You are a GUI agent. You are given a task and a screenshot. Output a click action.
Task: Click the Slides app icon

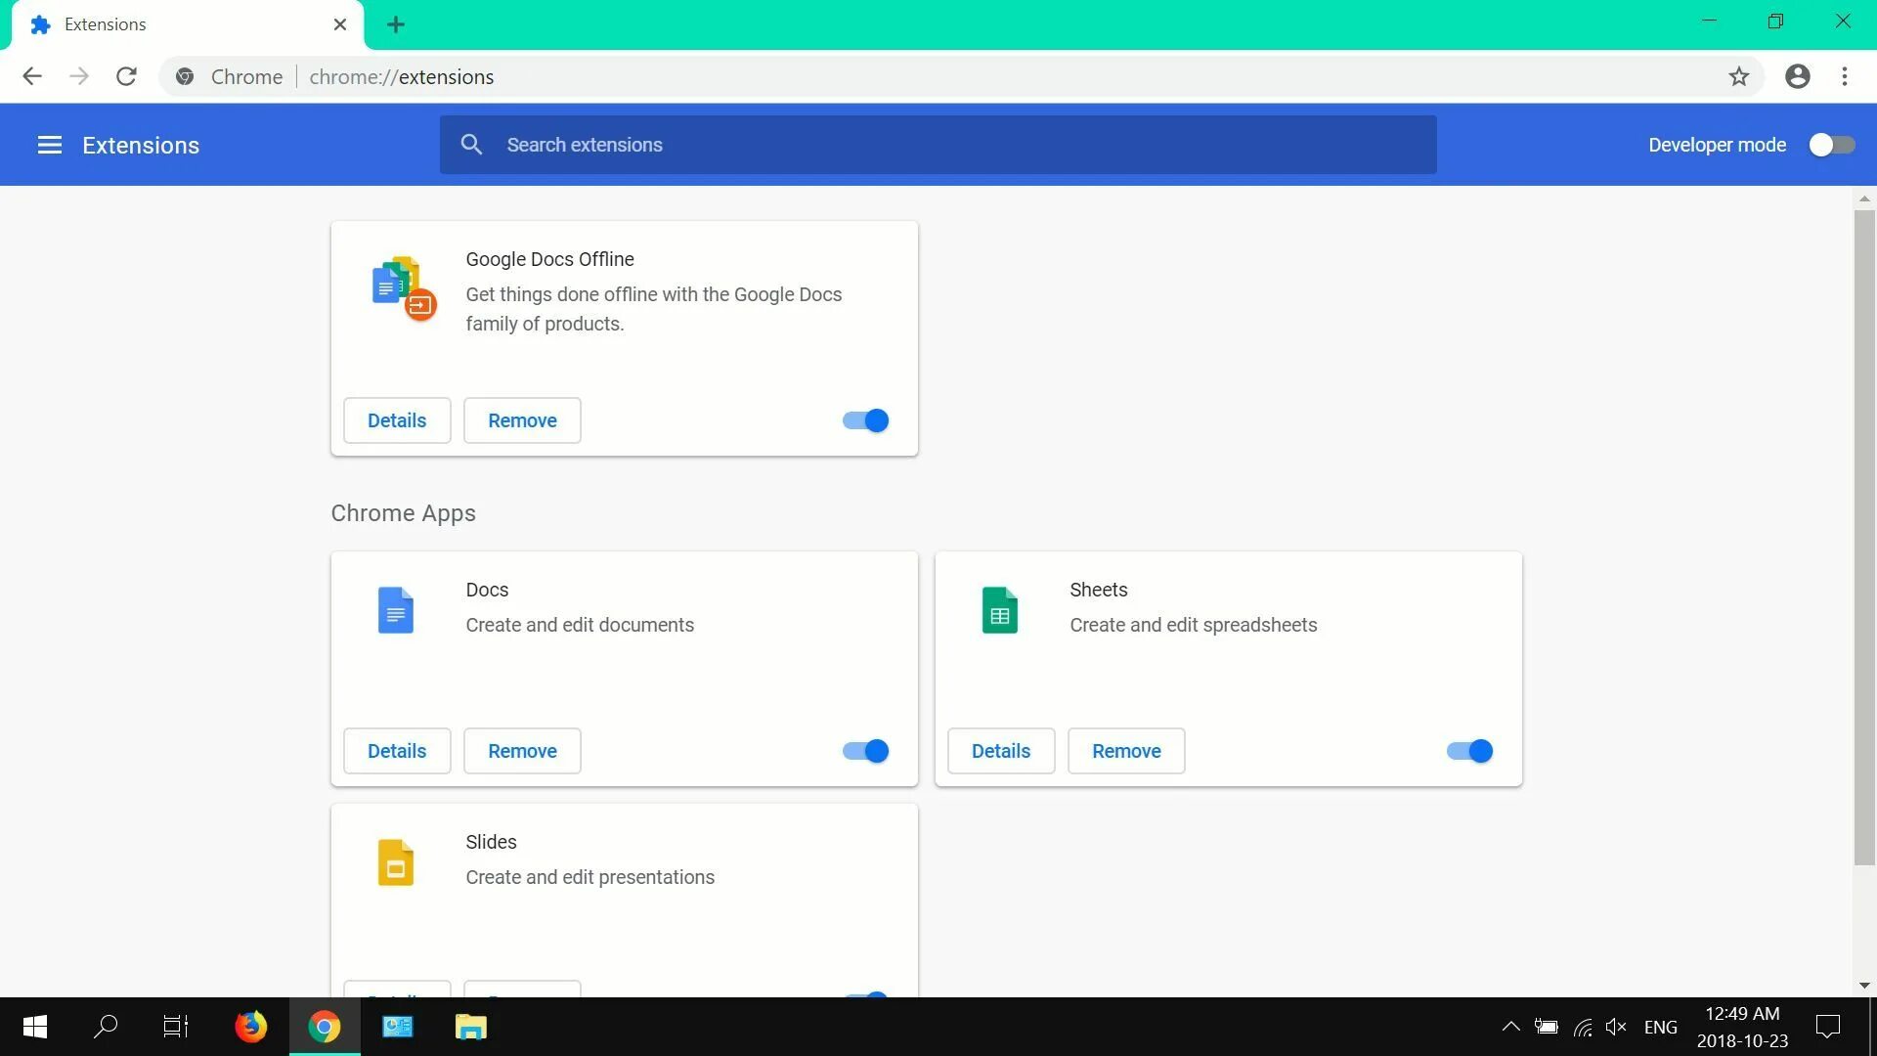click(395, 862)
